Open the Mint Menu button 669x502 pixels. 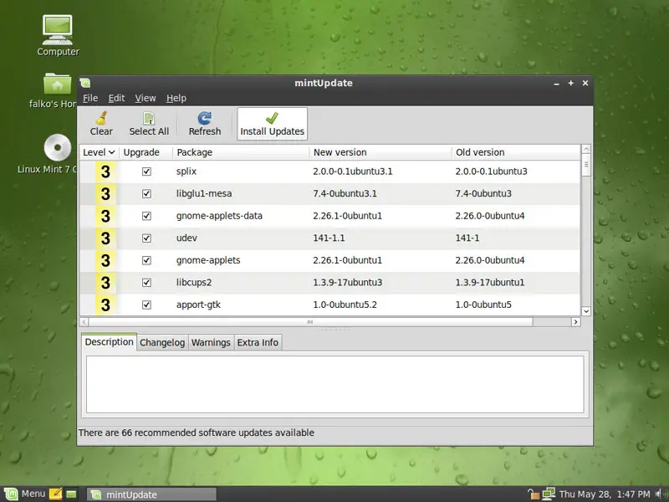click(x=25, y=494)
